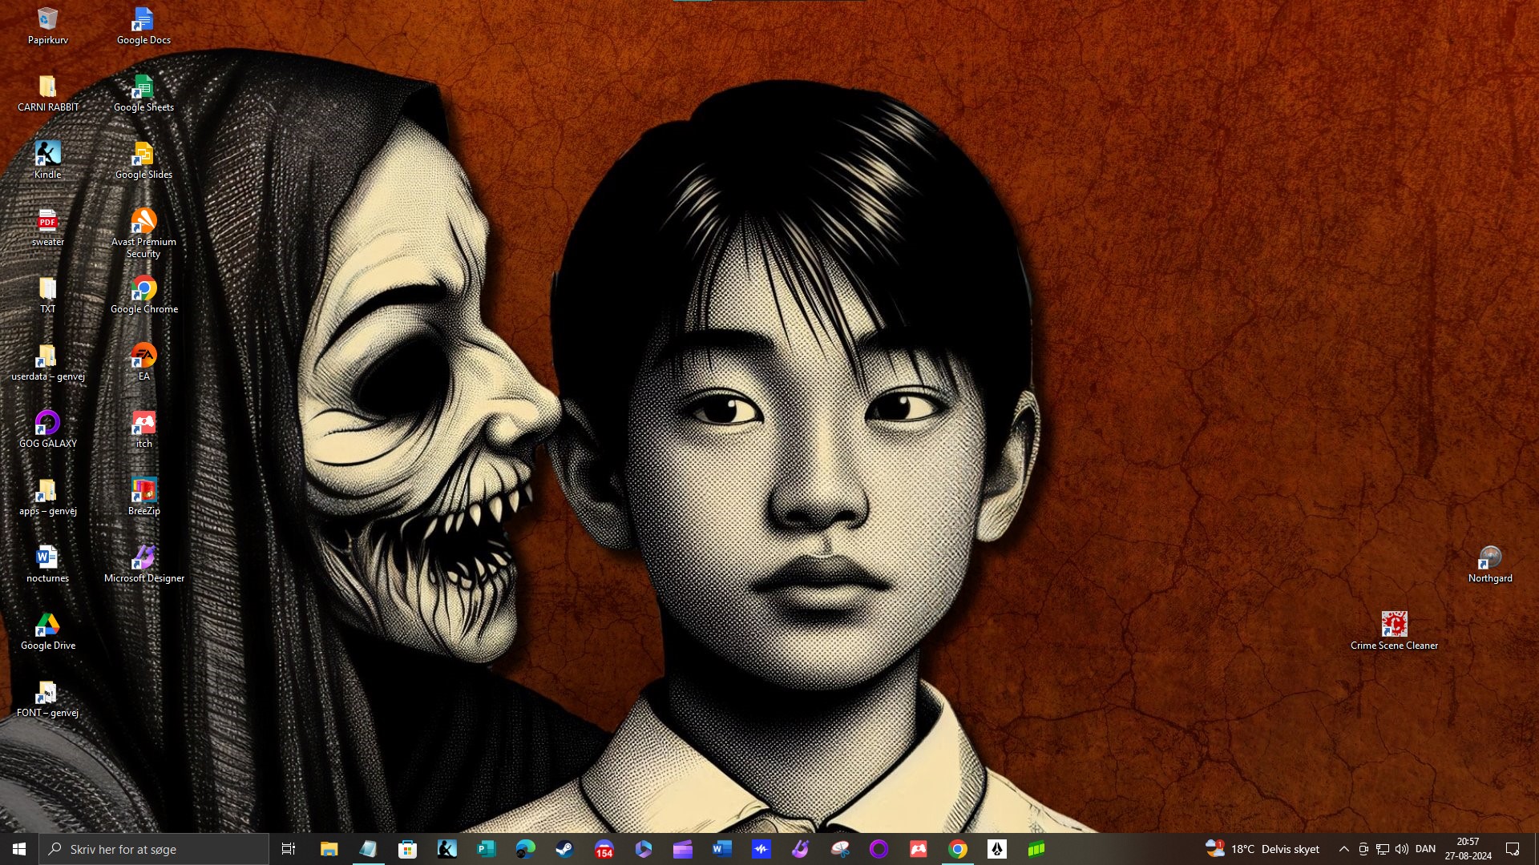Open the Crime Scene Cleaner desktop shortcut

[x=1394, y=625]
